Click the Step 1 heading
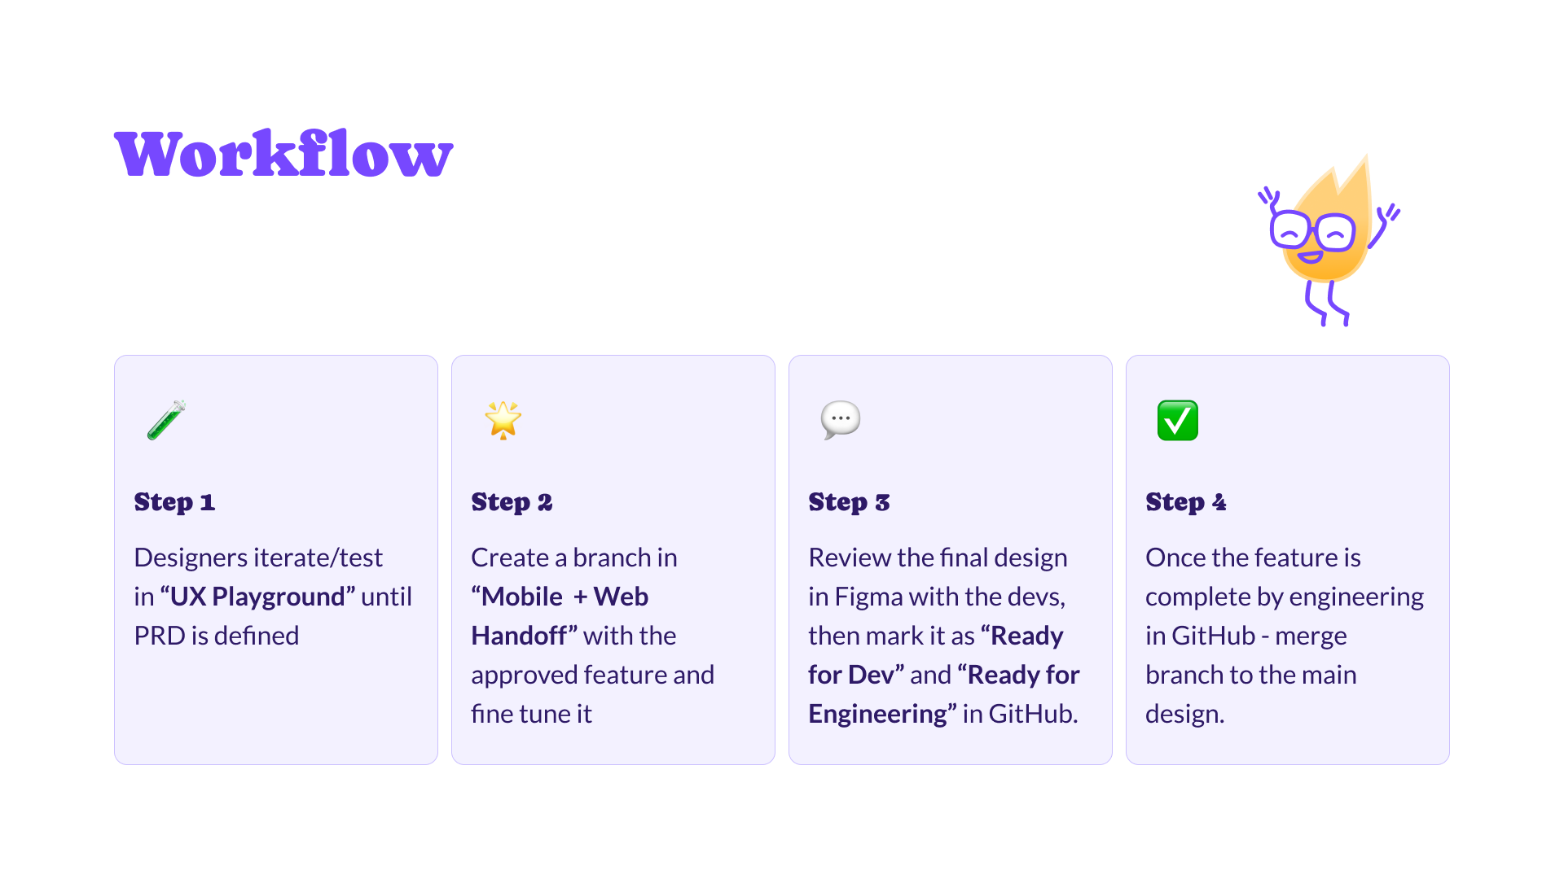Image resolution: width=1564 pixels, height=879 pixels. tap(174, 502)
